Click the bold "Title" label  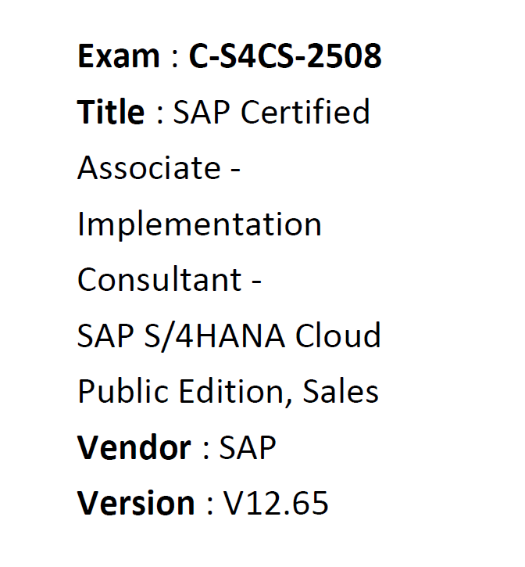coord(111,113)
